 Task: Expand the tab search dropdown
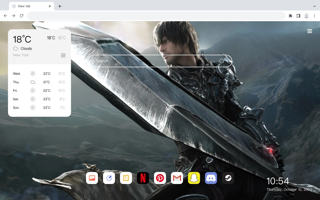tap(314, 6)
